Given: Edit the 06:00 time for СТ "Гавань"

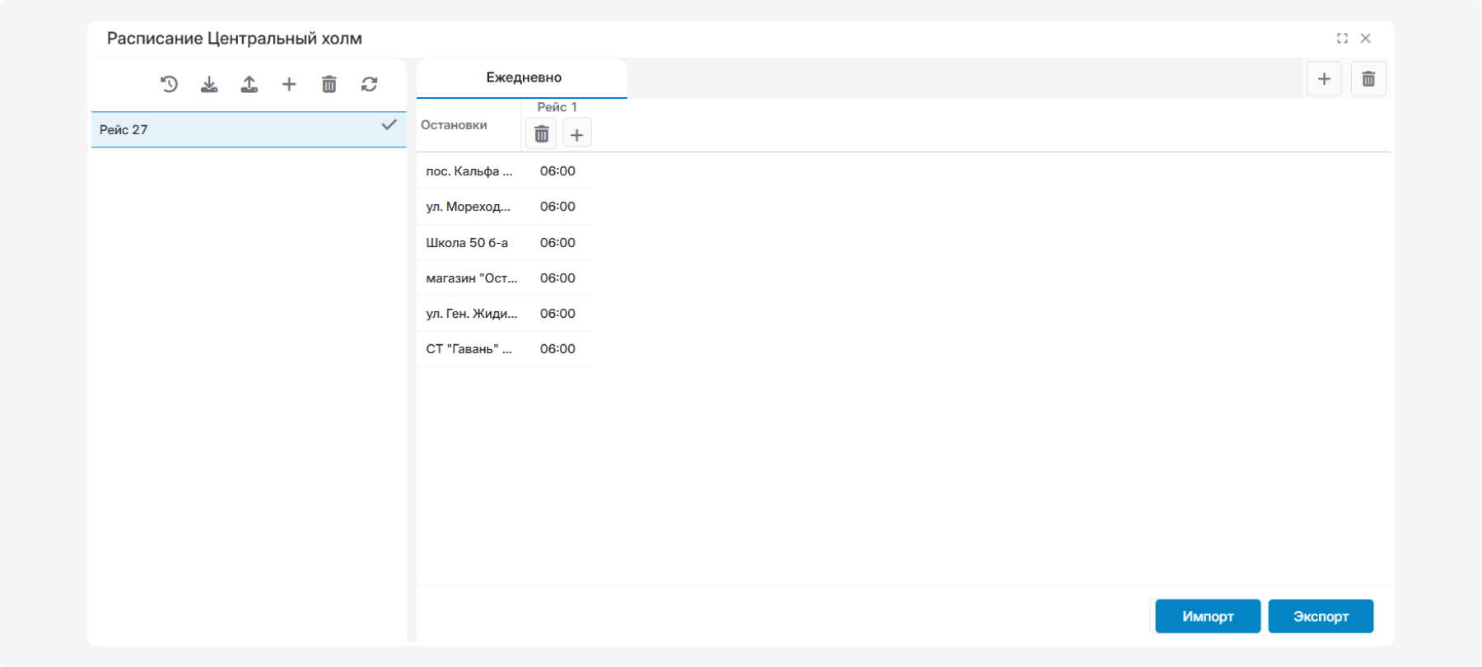Looking at the screenshot, I should pyautogui.click(x=557, y=349).
